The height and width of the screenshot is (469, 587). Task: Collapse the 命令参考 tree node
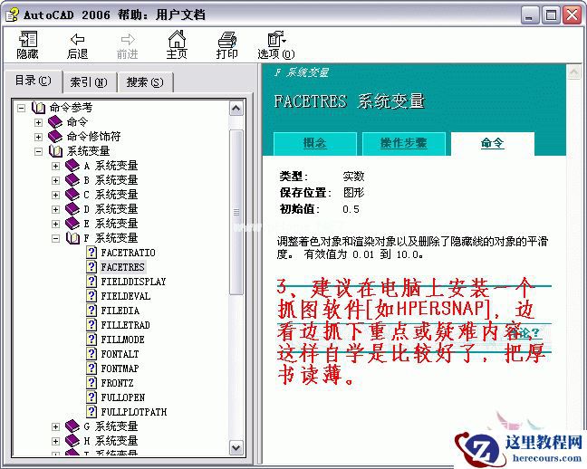tap(22, 108)
